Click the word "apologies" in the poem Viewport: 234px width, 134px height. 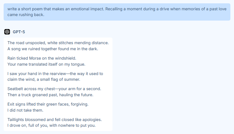coord(91,119)
